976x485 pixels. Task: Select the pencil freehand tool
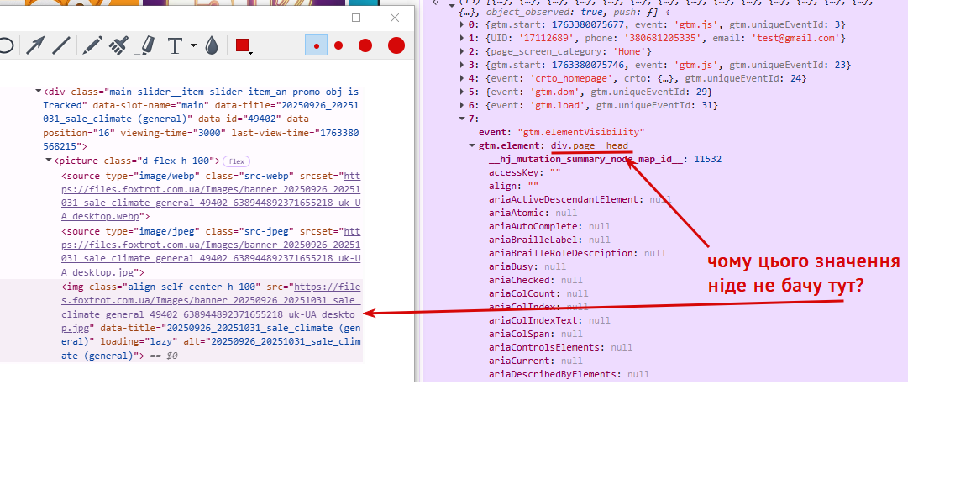coord(92,45)
